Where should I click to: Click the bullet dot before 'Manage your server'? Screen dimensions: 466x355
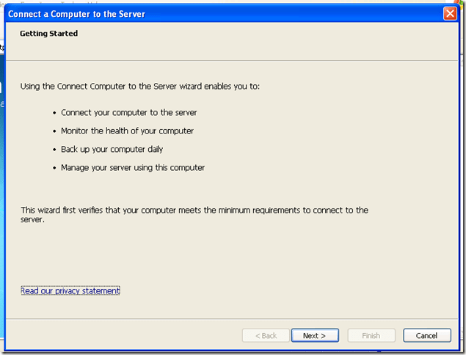pos(54,168)
